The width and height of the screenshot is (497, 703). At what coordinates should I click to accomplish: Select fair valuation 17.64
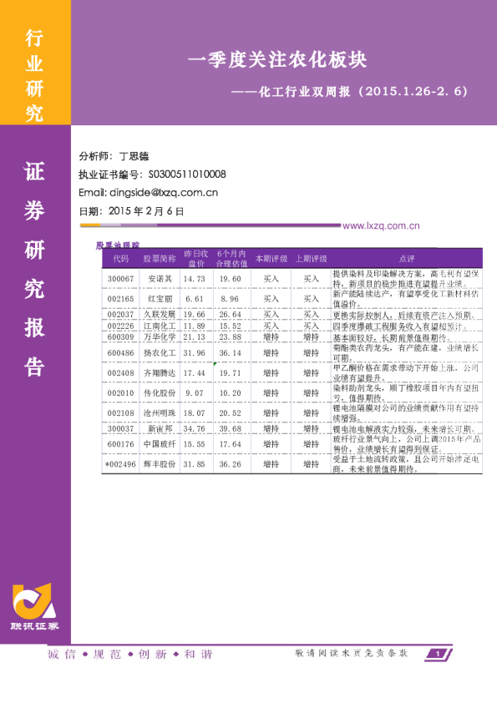point(230,444)
